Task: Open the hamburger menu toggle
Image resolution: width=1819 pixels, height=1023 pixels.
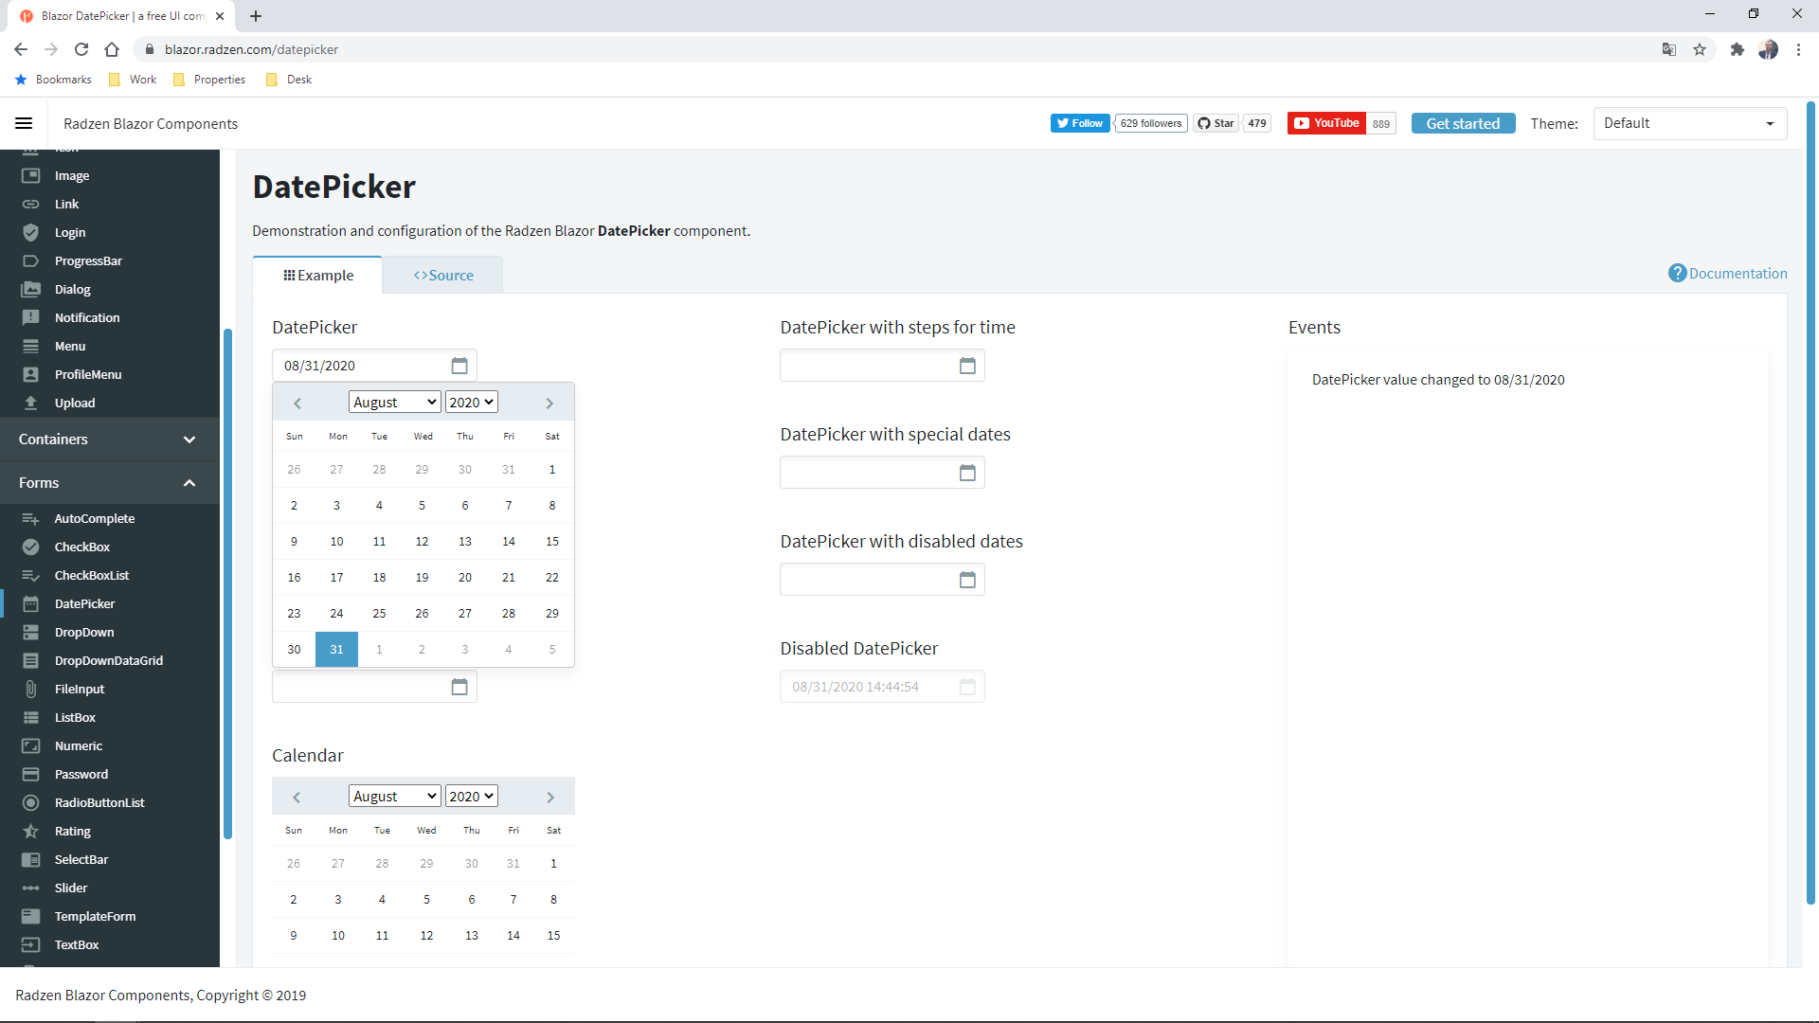Action: pos(24,123)
